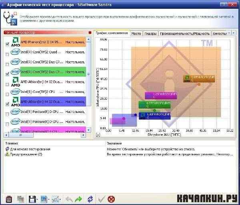Click the floppy disk save icon
The height and width of the screenshot is (205, 240).
pyautogui.click(x=32, y=199)
